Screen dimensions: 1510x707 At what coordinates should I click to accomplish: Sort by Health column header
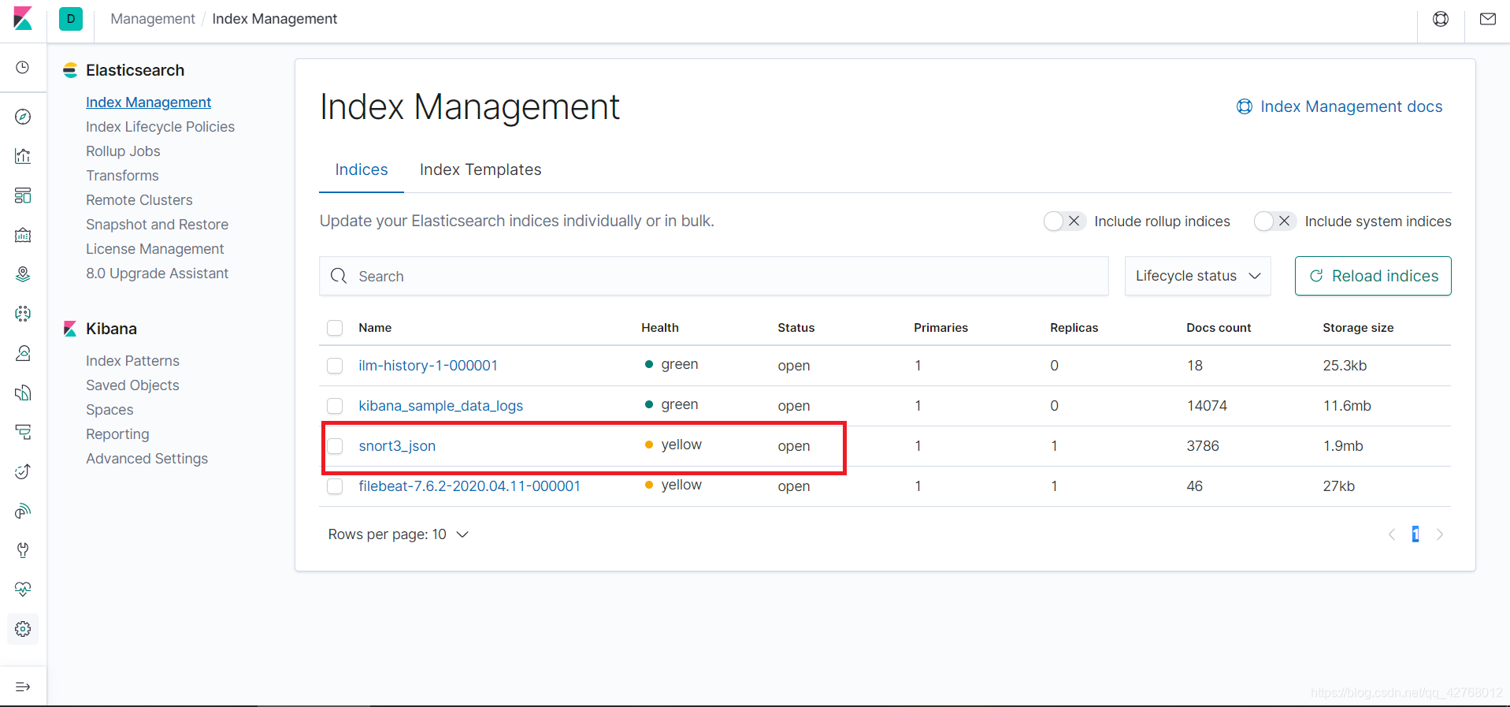coord(660,328)
